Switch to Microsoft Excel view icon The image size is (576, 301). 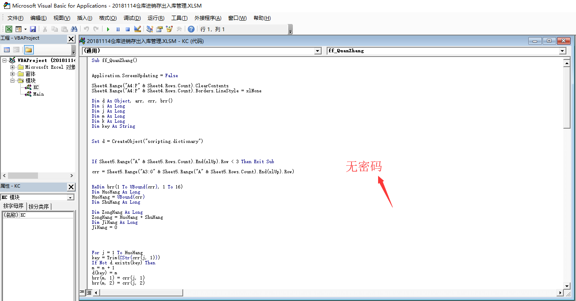pyautogui.click(x=8, y=29)
